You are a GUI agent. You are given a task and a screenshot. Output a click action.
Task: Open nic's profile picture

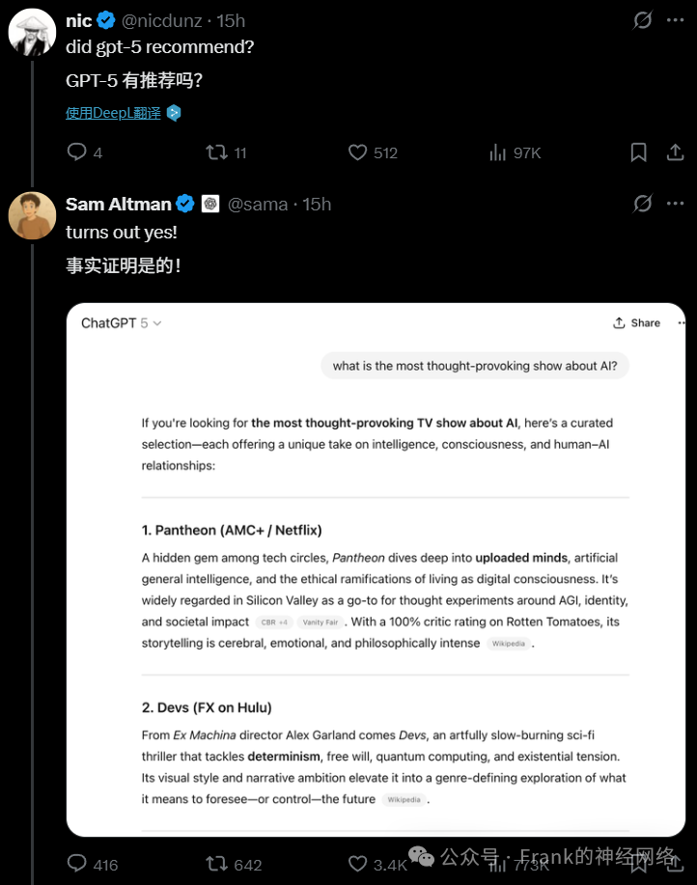pyautogui.click(x=32, y=32)
